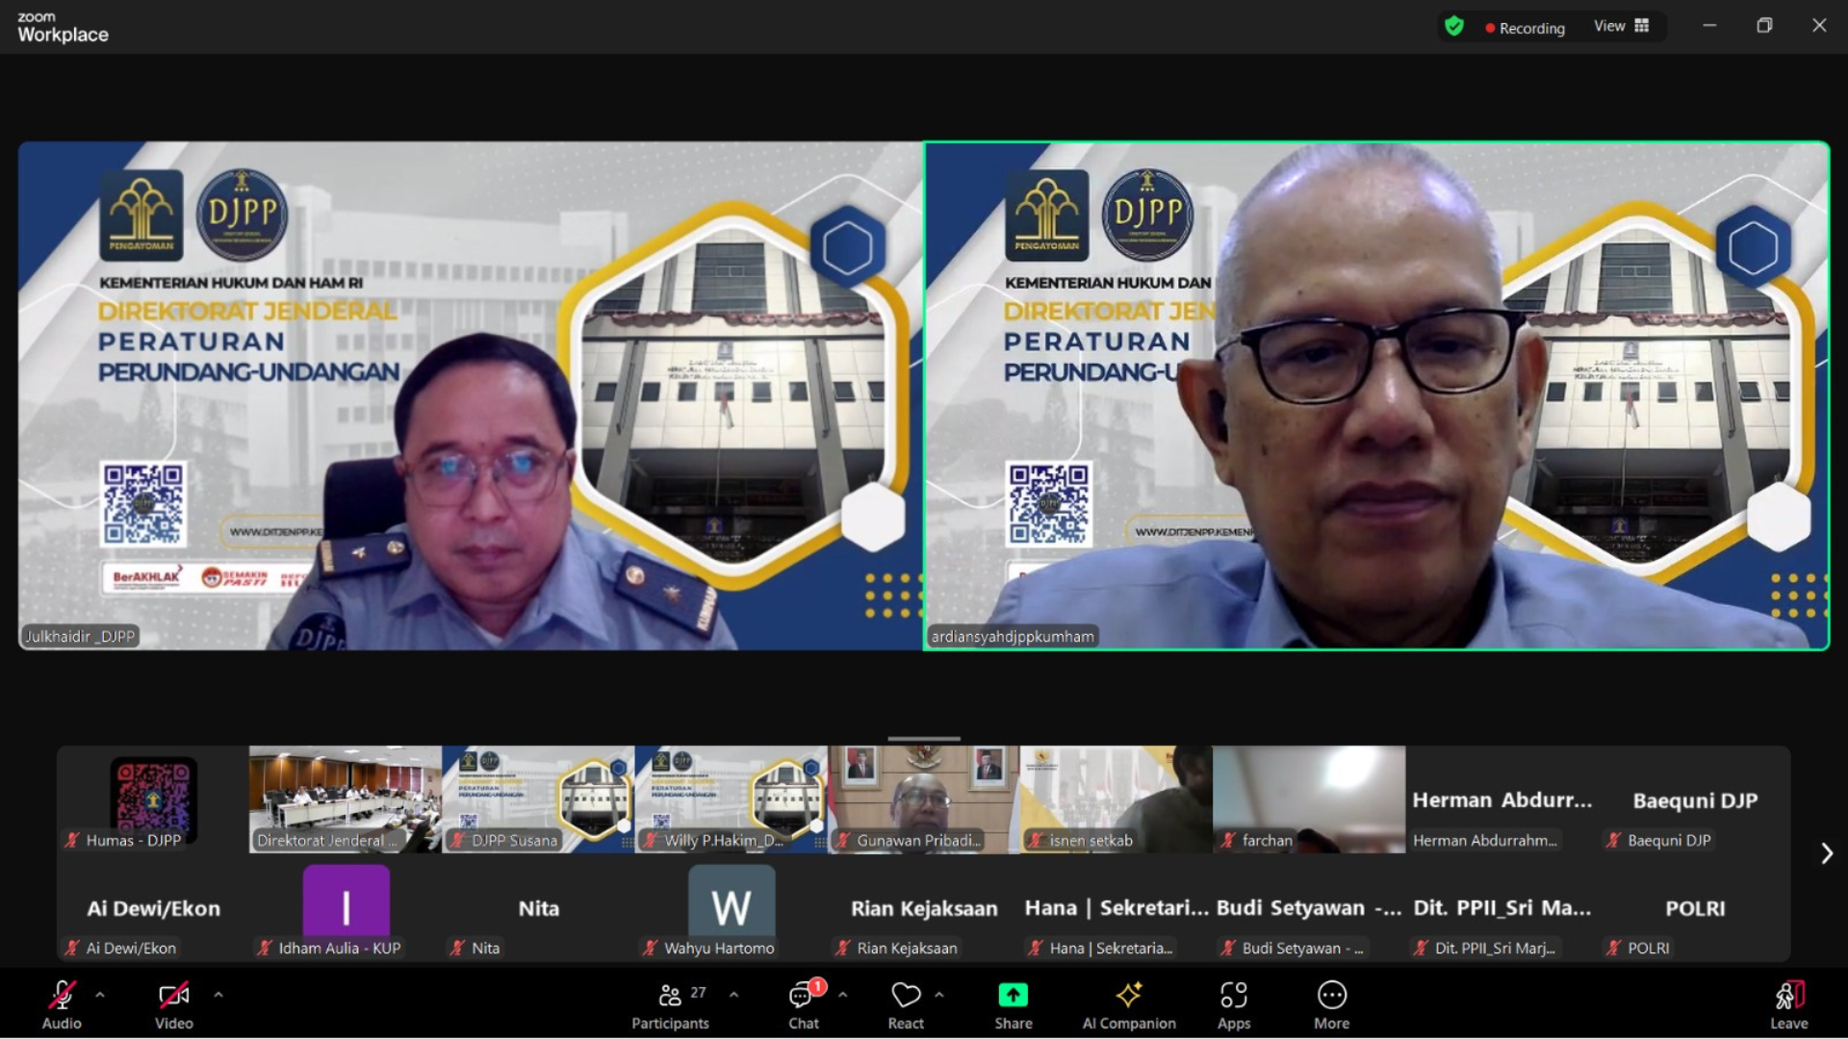This screenshot has width=1848, height=1039.
Task: Click the green Share screen button
Action: click(1014, 1004)
